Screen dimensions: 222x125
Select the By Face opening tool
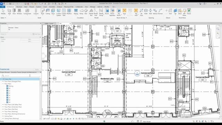(141, 12)
